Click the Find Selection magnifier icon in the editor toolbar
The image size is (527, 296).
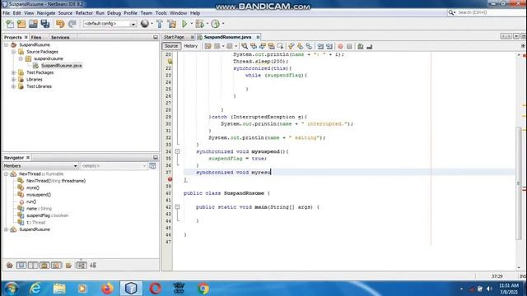pos(245,46)
